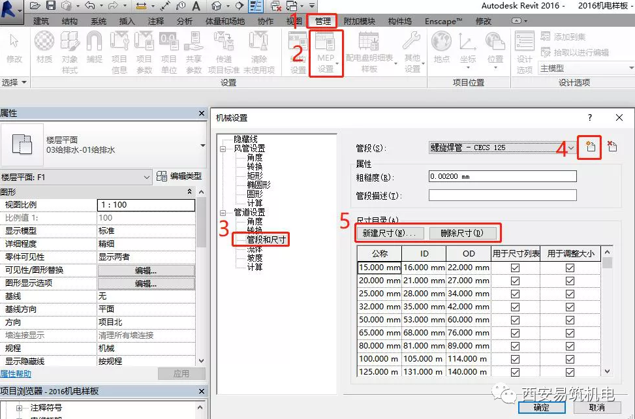Switch to the 系统 ribbon tab
The height and width of the screenshot is (419, 635).
click(x=99, y=21)
